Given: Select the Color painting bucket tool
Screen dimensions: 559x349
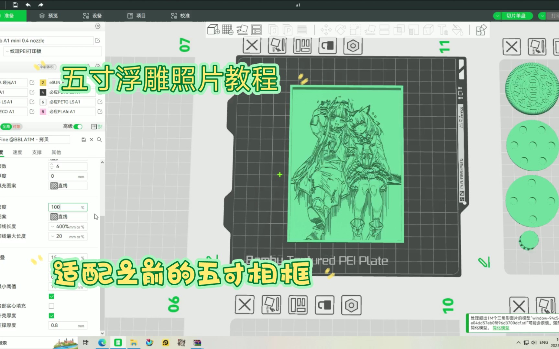Looking at the screenshot, I should click(457, 30).
